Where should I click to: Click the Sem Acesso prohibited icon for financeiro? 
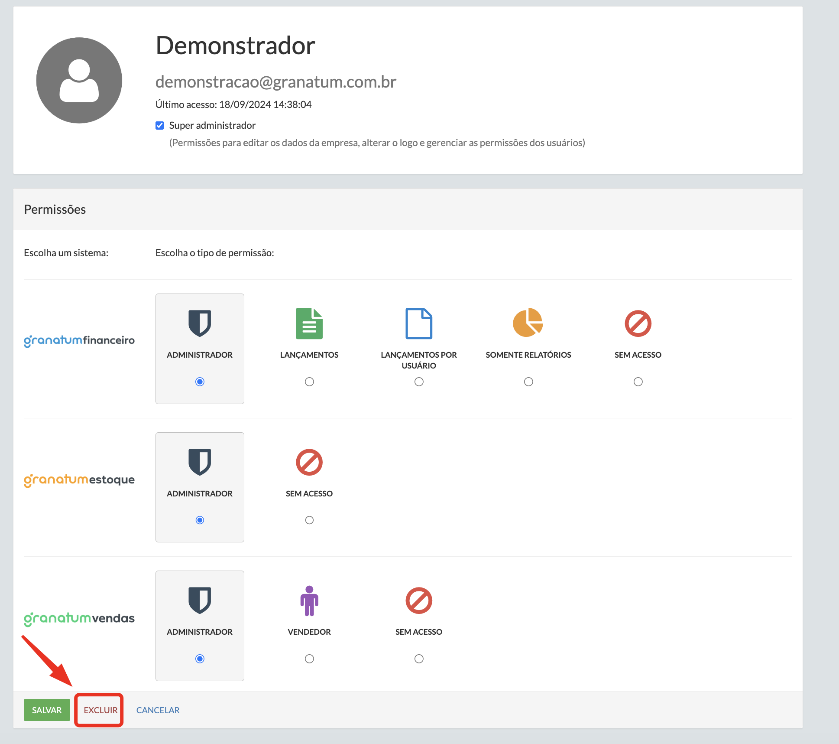tap(638, 323)
